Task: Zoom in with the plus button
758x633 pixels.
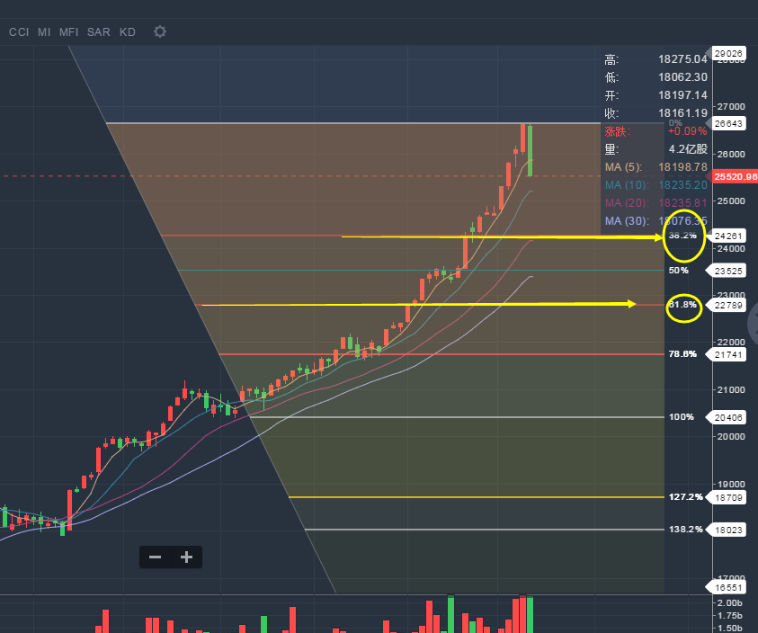Action: point(186,557)
